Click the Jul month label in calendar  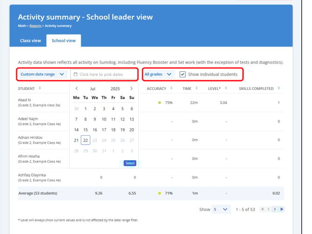click(93, 89)
